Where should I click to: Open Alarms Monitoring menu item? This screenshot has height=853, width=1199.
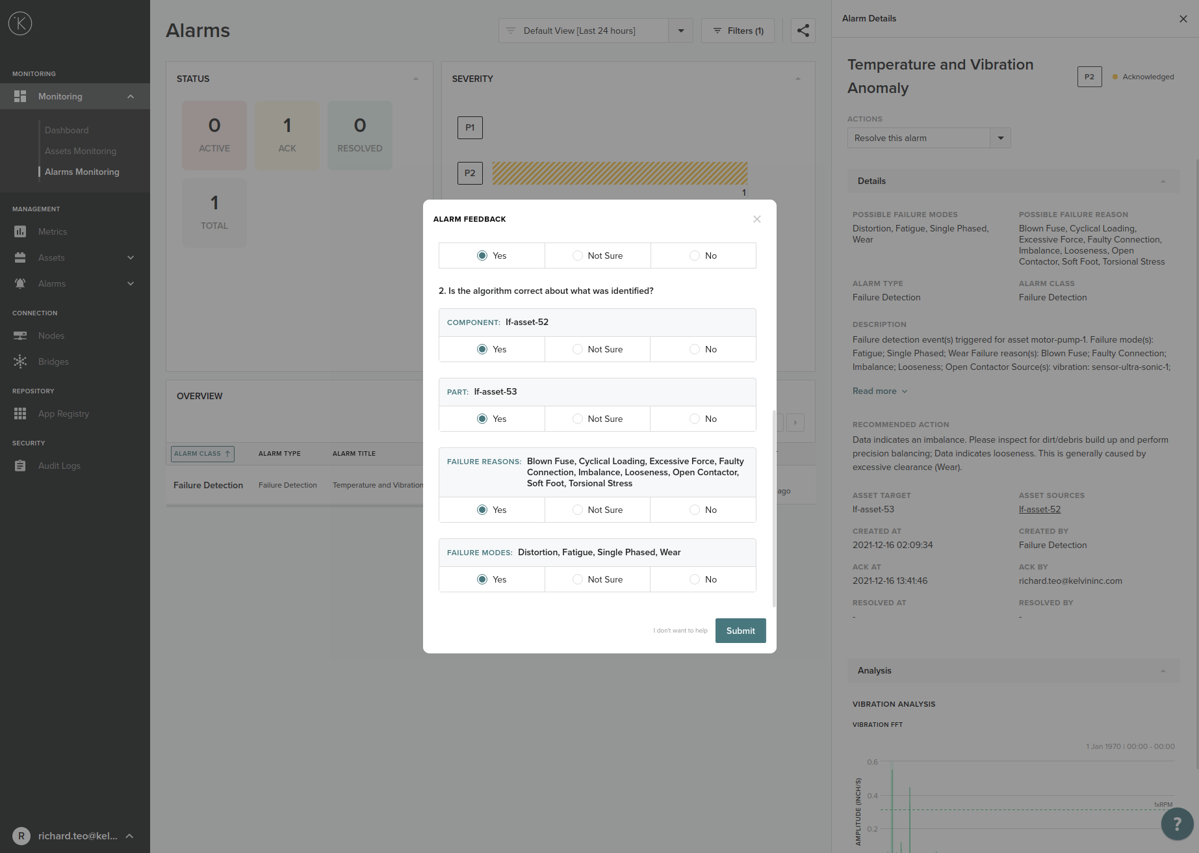tap(82, 172)
